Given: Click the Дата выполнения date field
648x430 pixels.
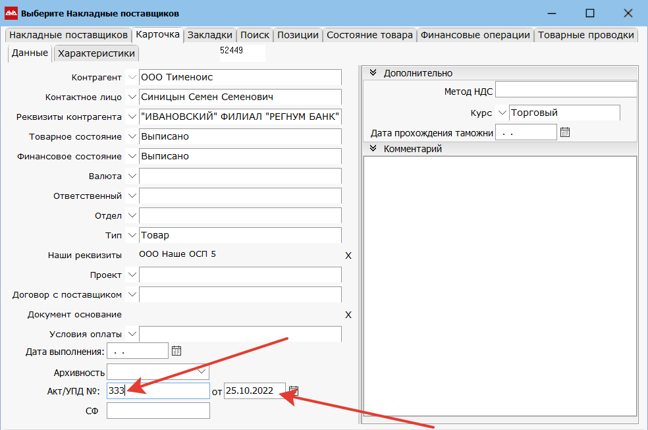Looking at the screenshot, I should 137,351.
